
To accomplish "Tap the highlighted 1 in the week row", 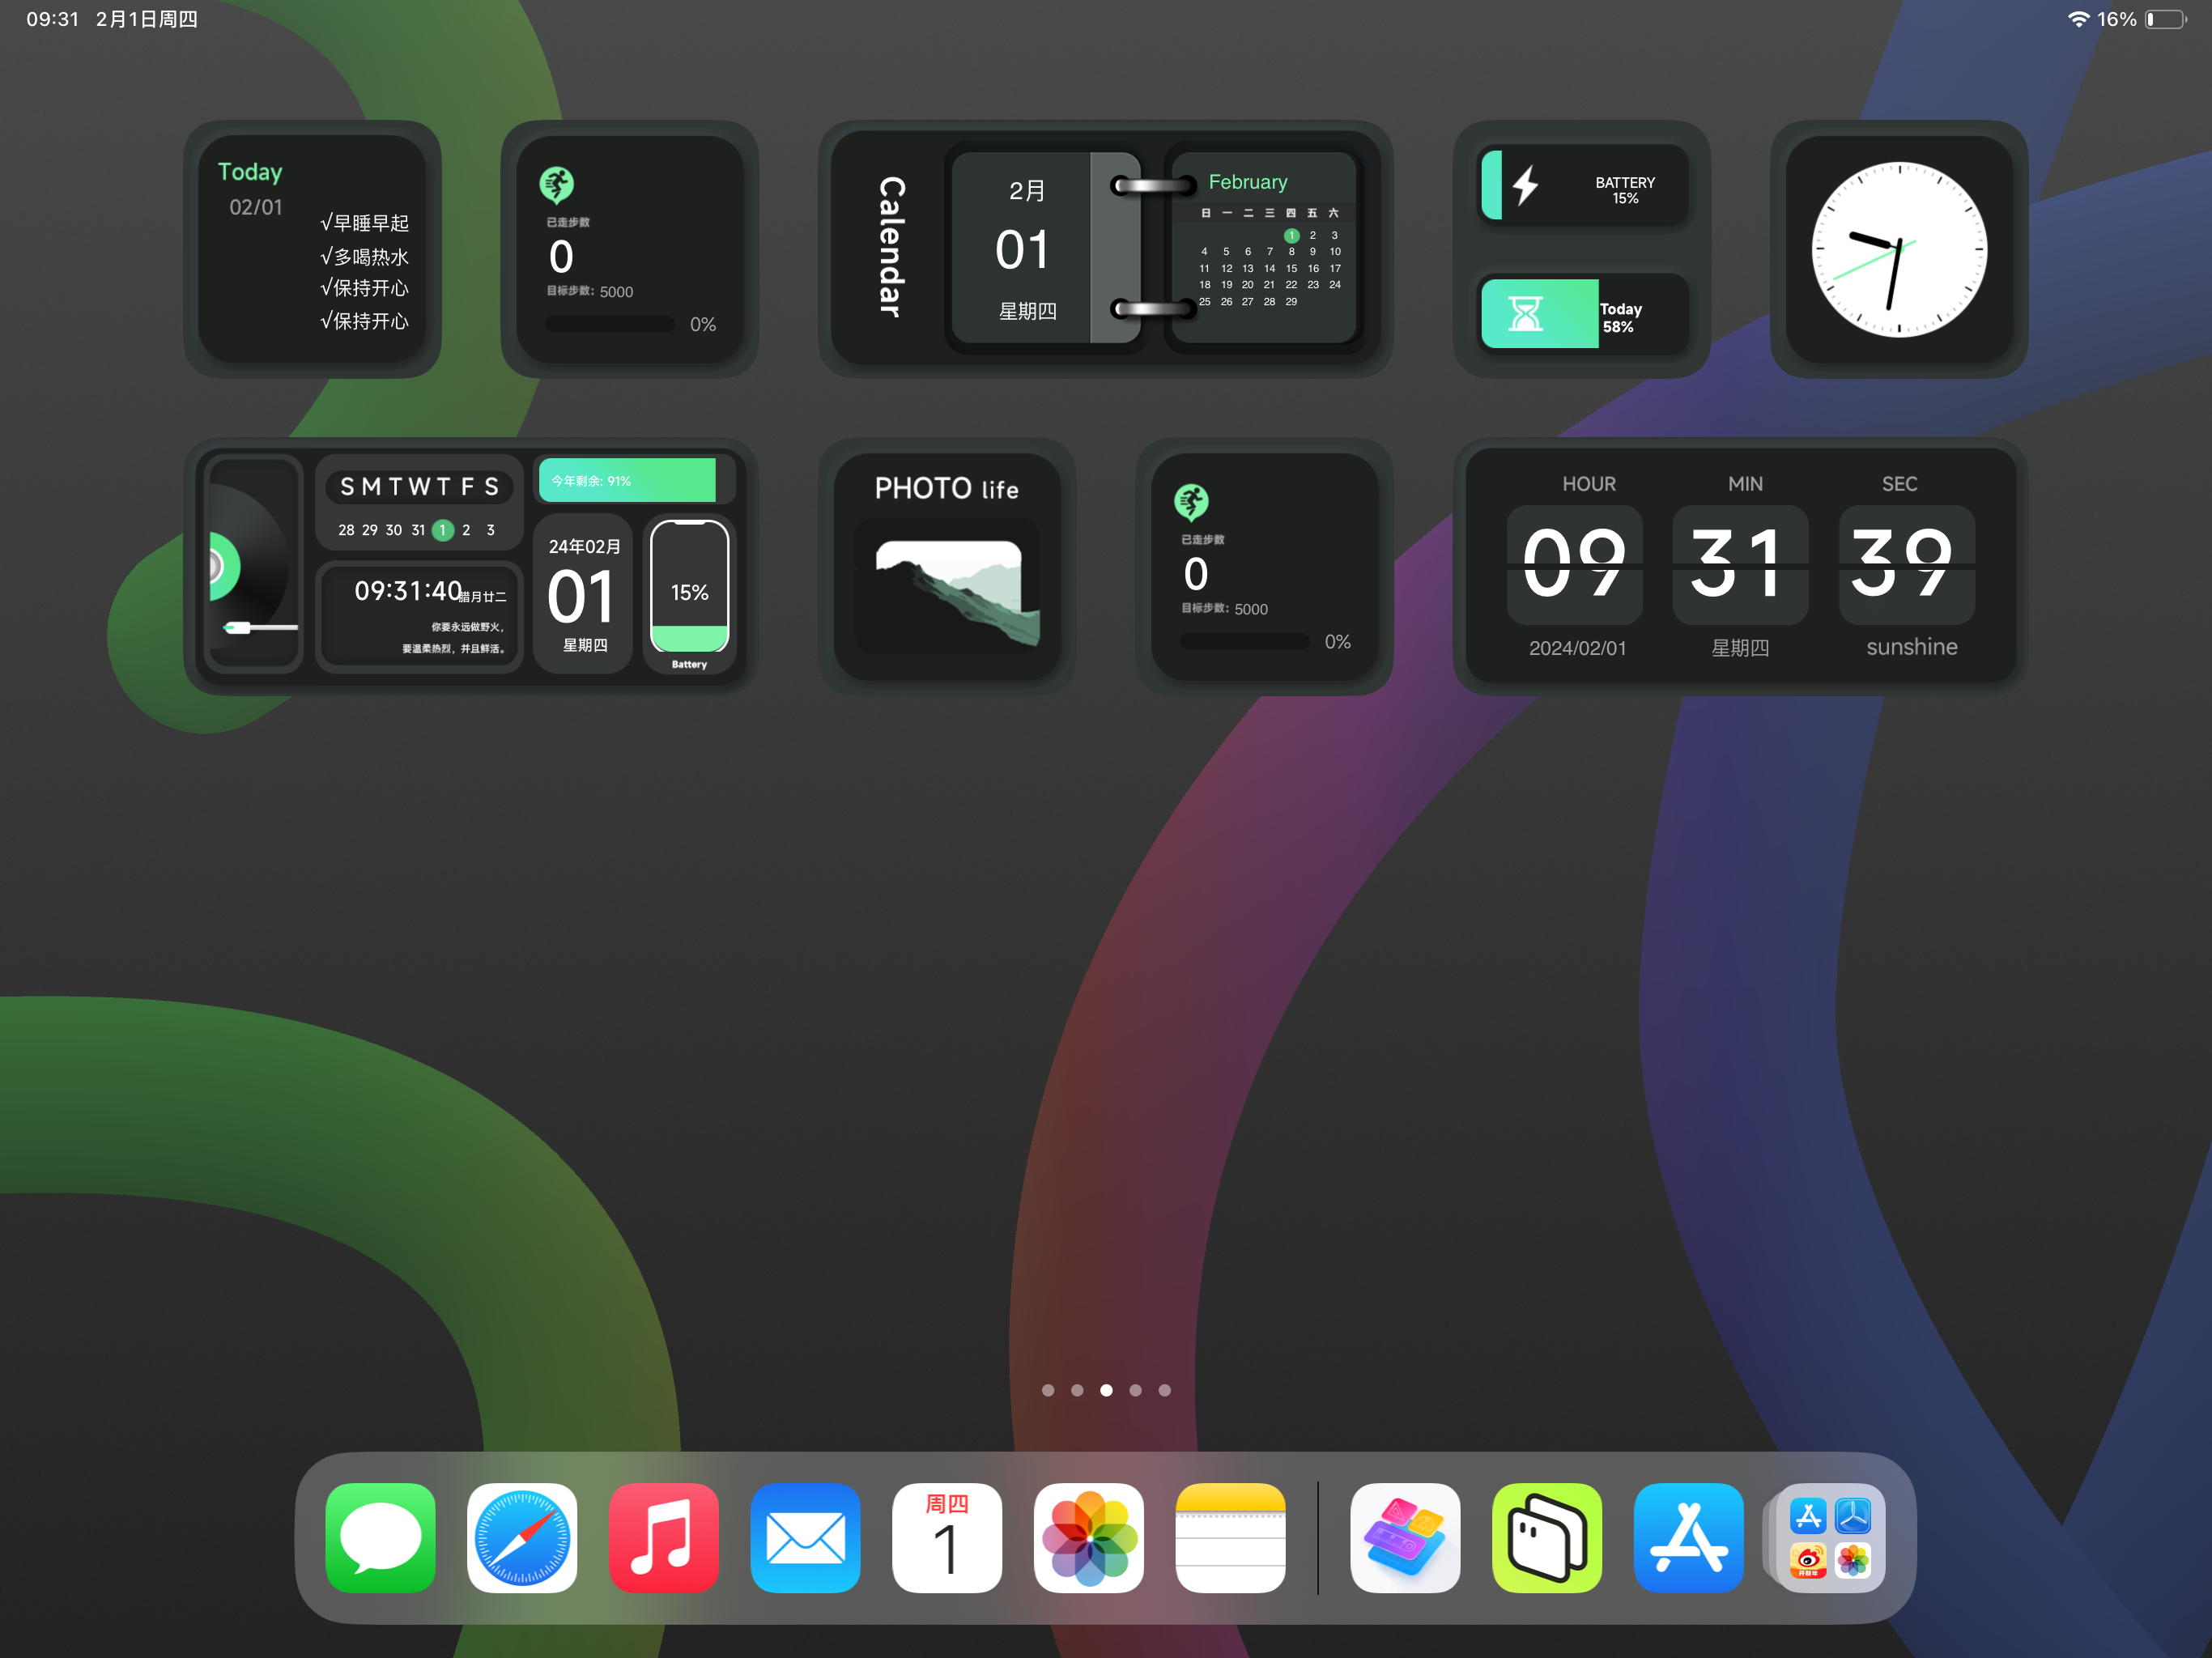I will [x=442, y=530].
